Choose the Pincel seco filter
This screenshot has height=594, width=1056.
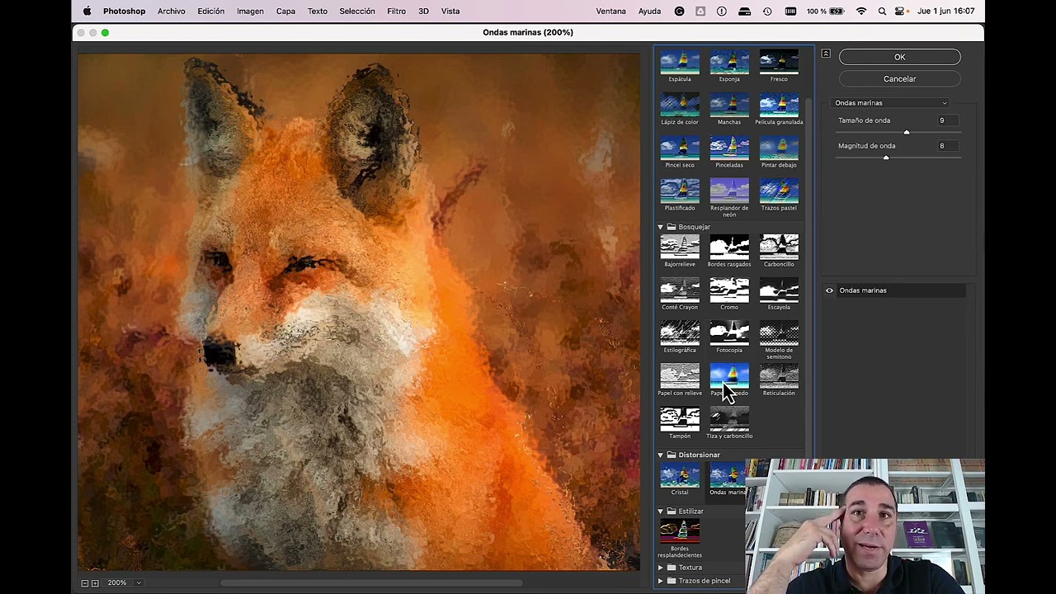pos(680,148)
